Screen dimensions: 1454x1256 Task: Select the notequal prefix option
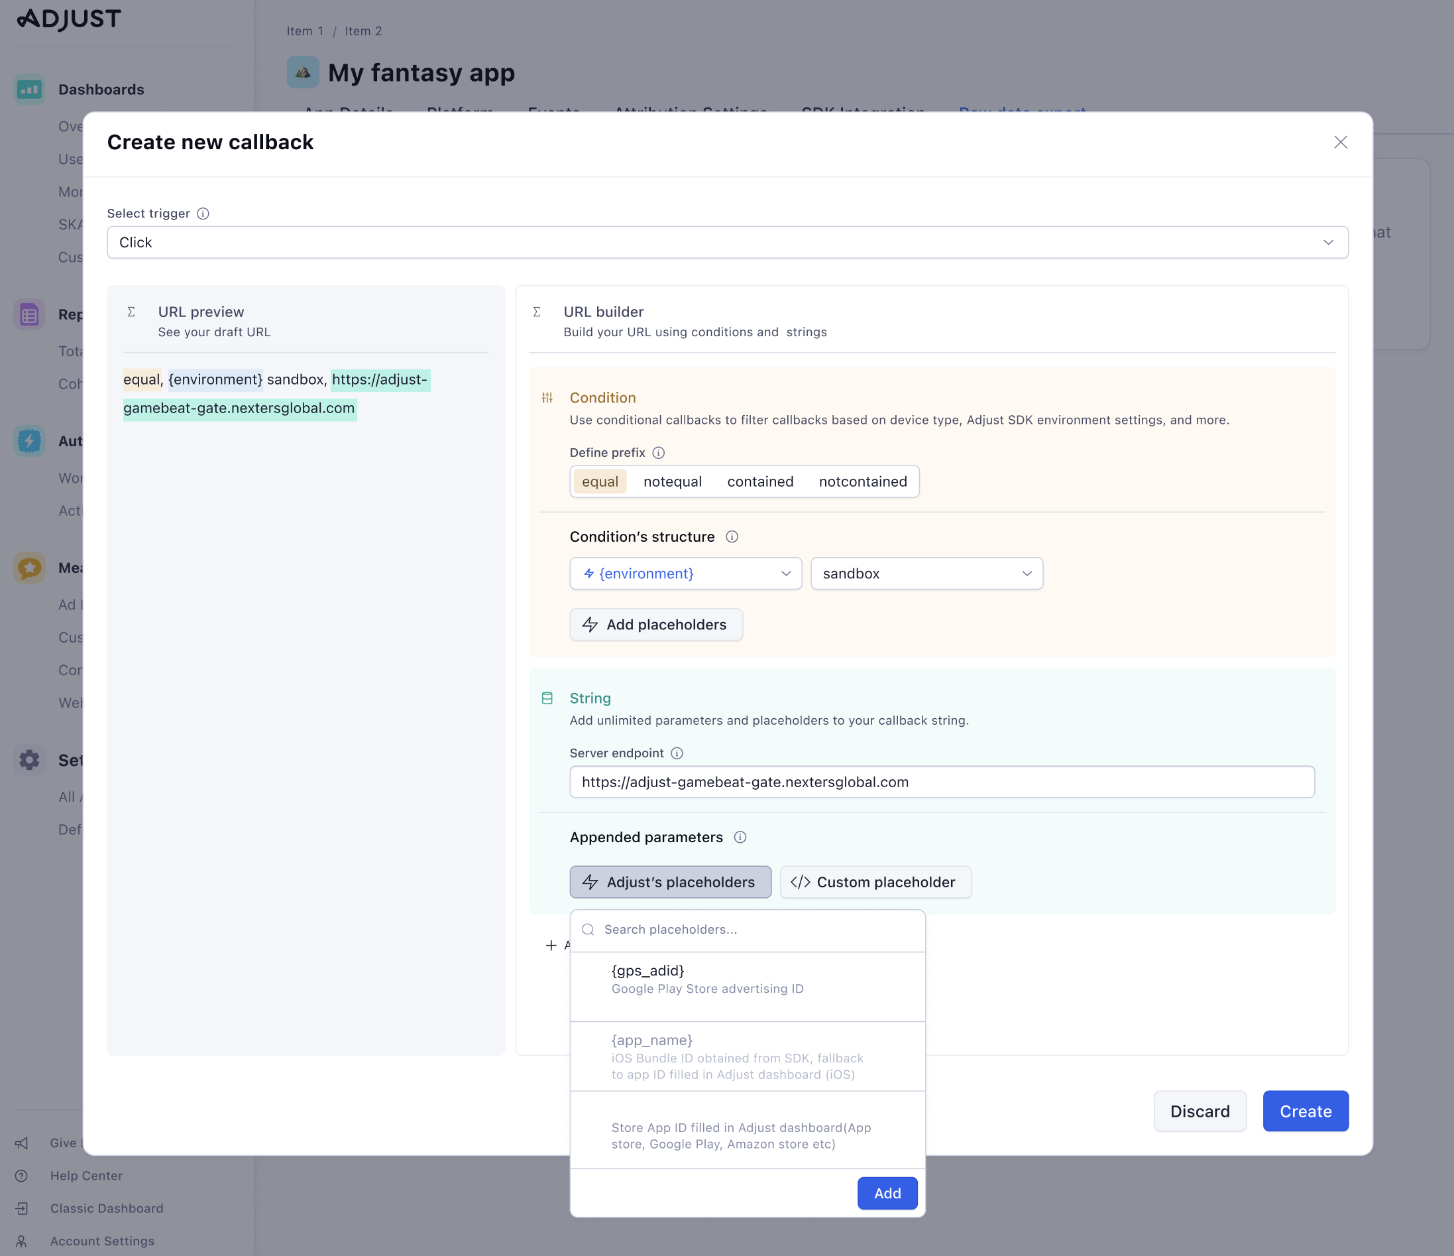[672, 481]
